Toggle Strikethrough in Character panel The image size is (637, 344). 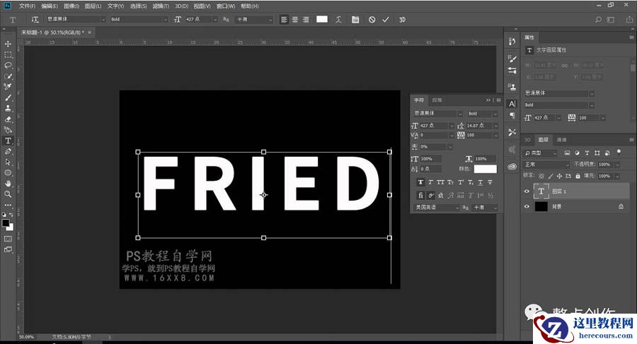[490, 182]
